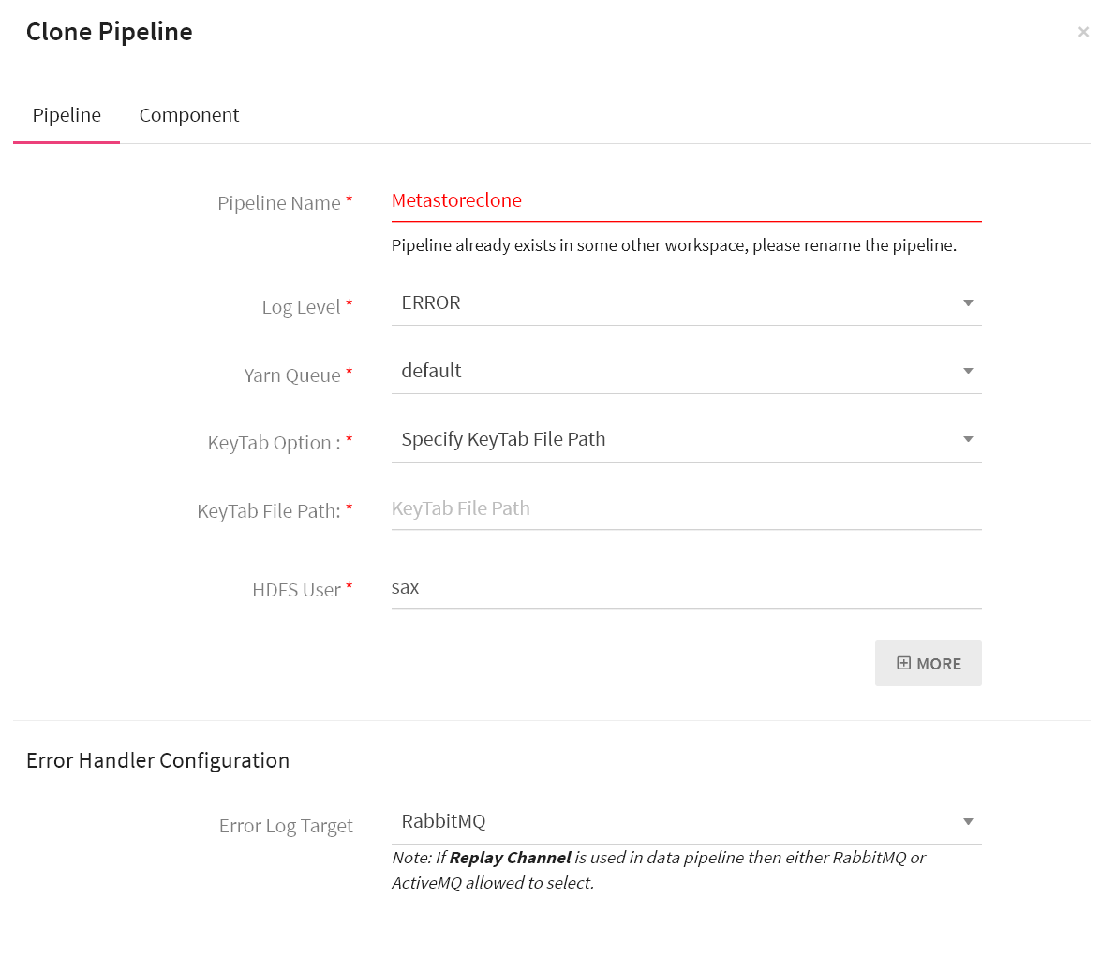Click the Log Level label

301,307
